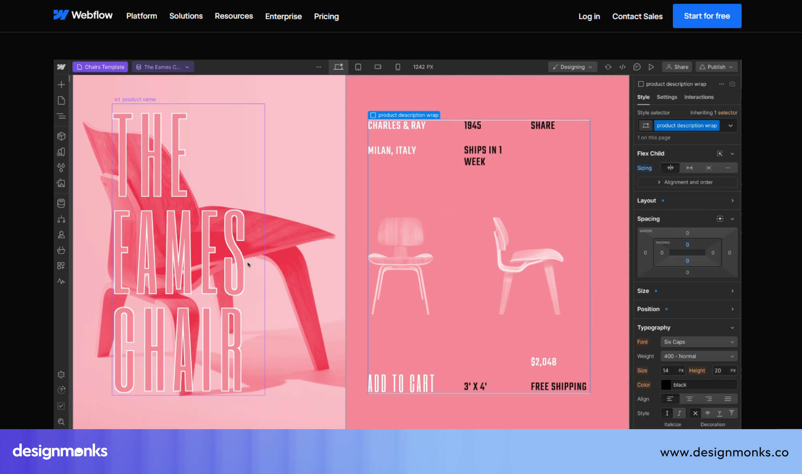Open the Assets image icon

pos(61,183)
